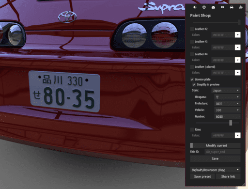Image resolution: width=248 pixels, height=189 pixels.
Task: Go back using the arrow icon
Action: coord(195,7)
